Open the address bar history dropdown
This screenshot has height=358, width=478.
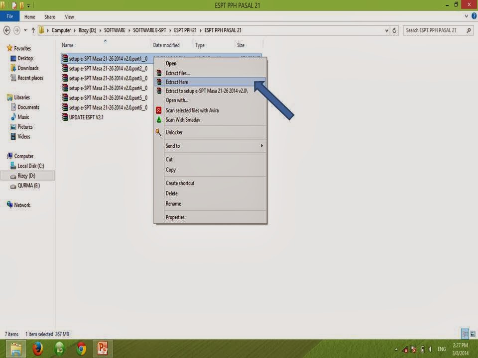[x=387, y=30]
